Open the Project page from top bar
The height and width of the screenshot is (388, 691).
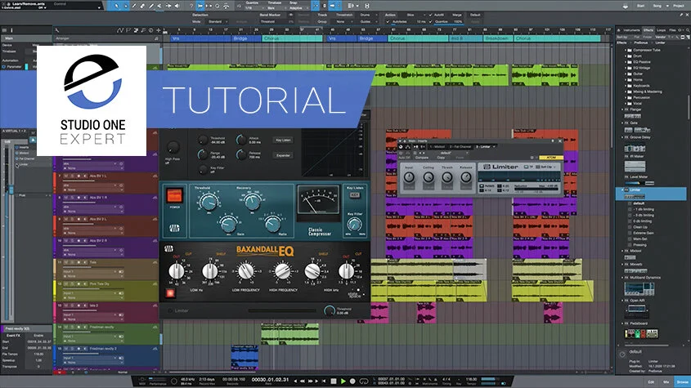(x=679, y=6)
